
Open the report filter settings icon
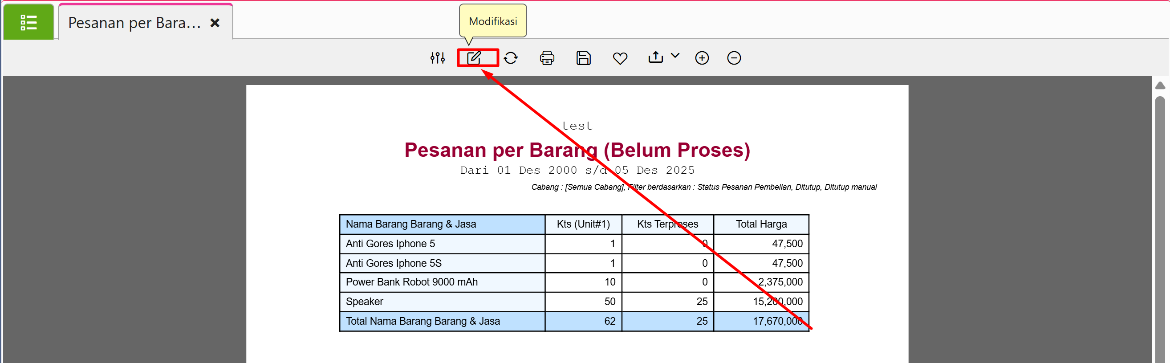tap(437, 58)
